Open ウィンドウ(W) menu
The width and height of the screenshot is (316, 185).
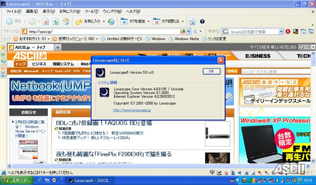coord(112,11)
